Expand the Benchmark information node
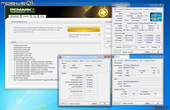 12,76
